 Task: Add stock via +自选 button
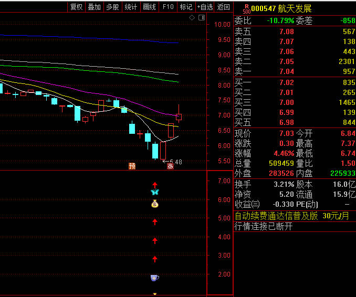point(205,7)
